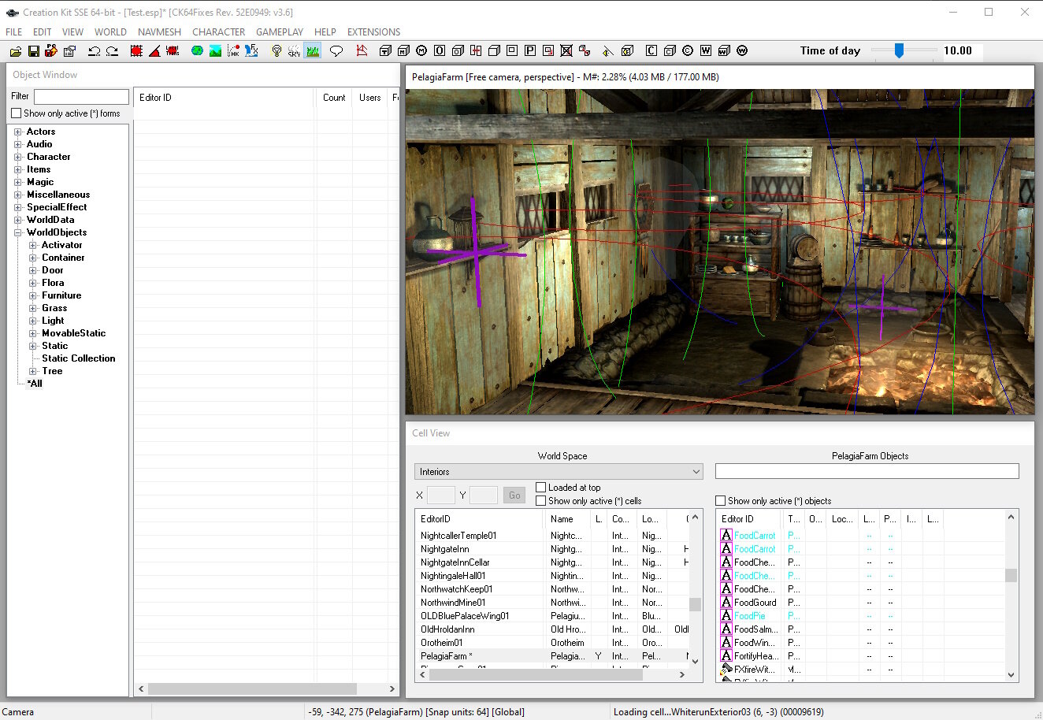Save the plugin with the floppy disk icon
The image size is (1043, 720).
pos(33,51)
